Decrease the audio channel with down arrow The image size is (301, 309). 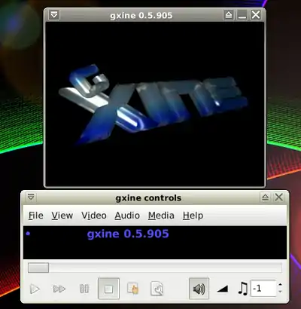point(280,292)
